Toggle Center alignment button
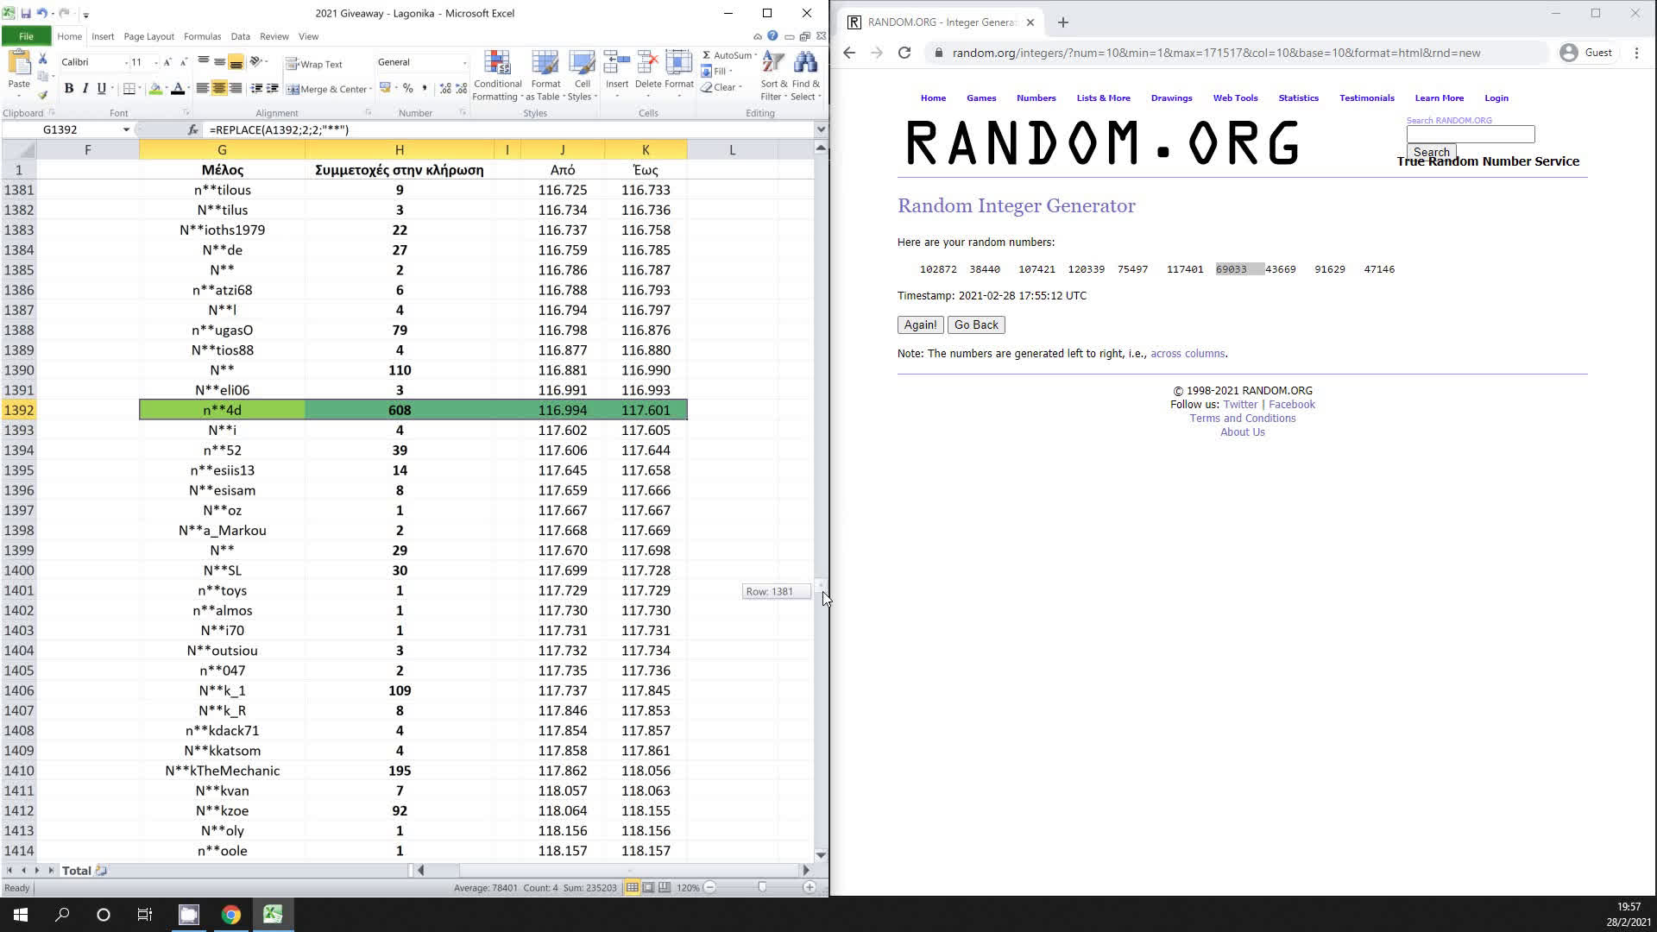 219,89
